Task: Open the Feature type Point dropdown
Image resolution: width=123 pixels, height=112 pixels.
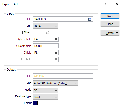Action: click(46, 97)
